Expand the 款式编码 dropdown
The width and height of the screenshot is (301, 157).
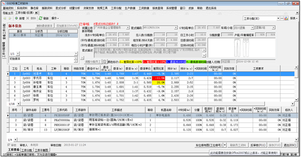coord(176,28)
